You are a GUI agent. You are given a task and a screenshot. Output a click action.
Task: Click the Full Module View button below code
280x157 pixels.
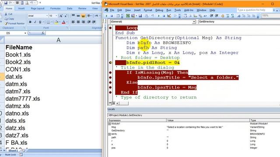(114, 103)
